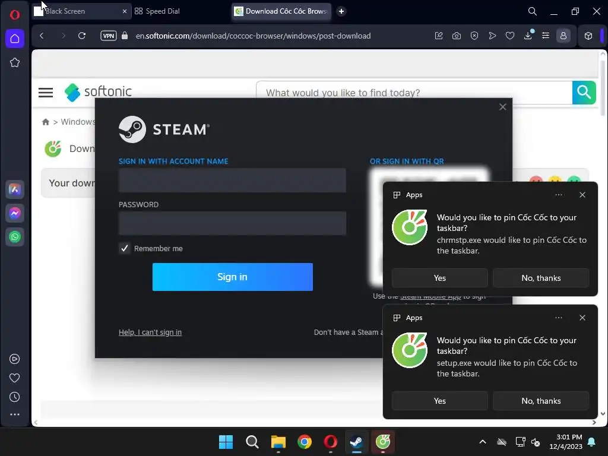Switch to the Speed Dial tab

click(163, 11)
